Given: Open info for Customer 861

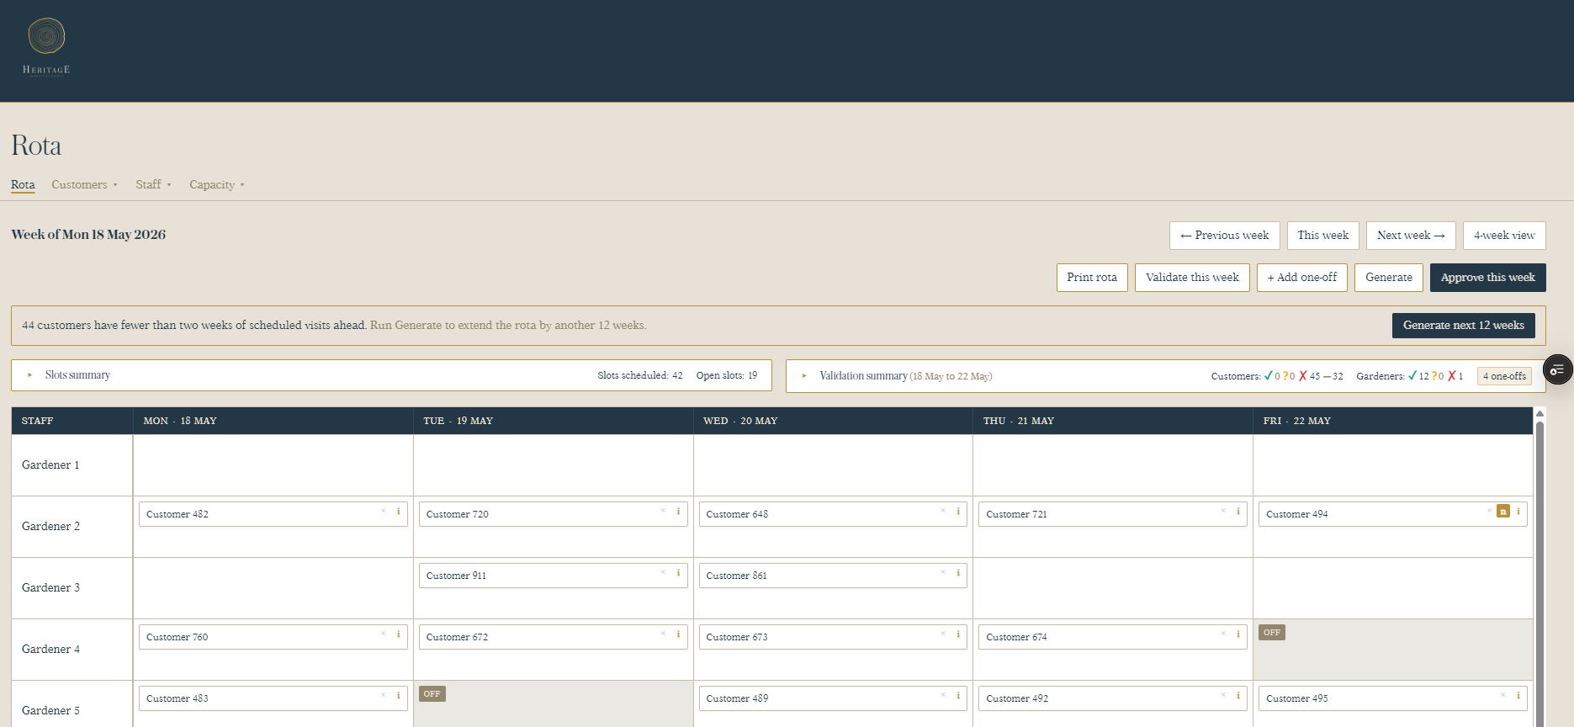Looking at the screenshot, I should click(958, 573).
